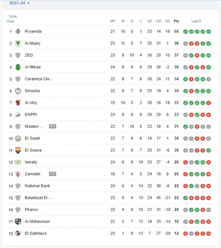The height and width of the screenshot is (248, 221).
Task: Click the ENPPI club logo
Action: point(18,115)
